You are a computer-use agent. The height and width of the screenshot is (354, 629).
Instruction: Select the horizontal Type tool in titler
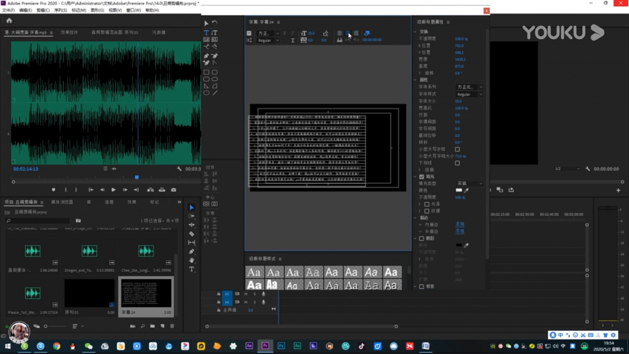pos(206,33)
